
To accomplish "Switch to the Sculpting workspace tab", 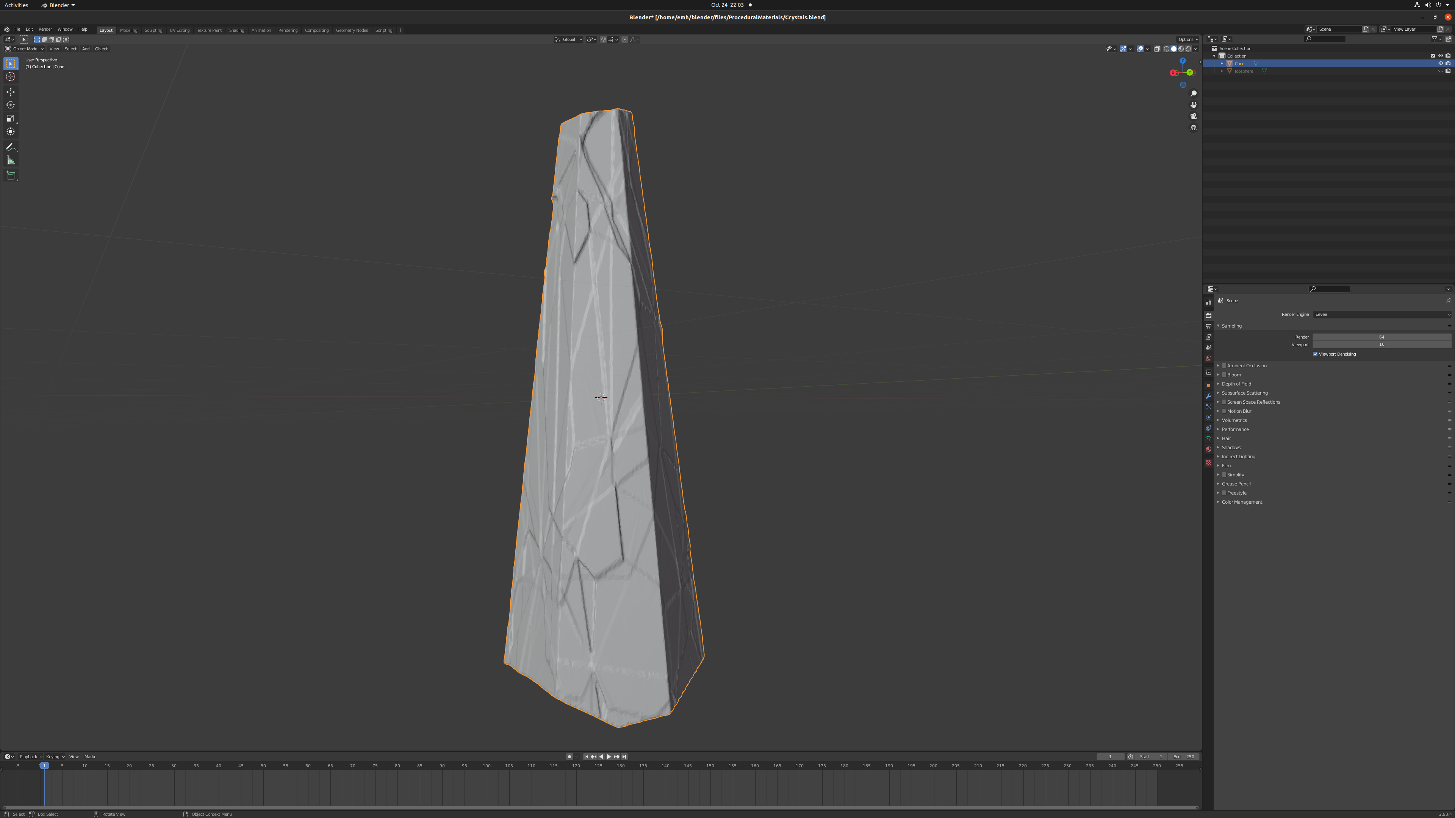I will click(x=153, y=30).
